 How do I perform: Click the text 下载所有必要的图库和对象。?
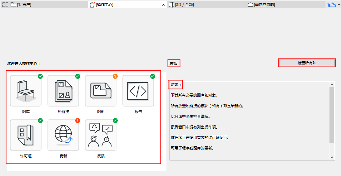click(x=194, y=95)
